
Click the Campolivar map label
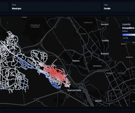[88, 23]
